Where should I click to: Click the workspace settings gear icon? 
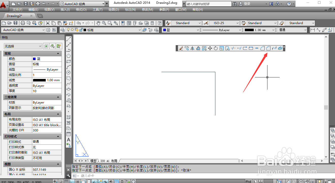48,30
